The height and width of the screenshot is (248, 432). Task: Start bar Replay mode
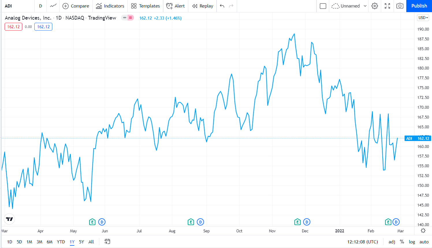(x=203, y=6)
